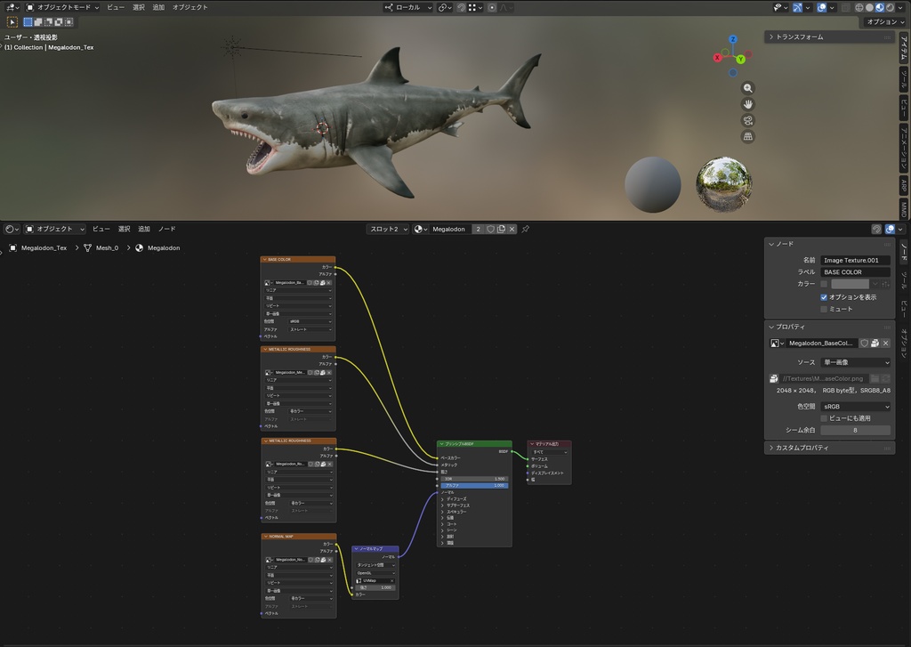
Task: Open the viewport '選択' menu
Action: [139, 7]
